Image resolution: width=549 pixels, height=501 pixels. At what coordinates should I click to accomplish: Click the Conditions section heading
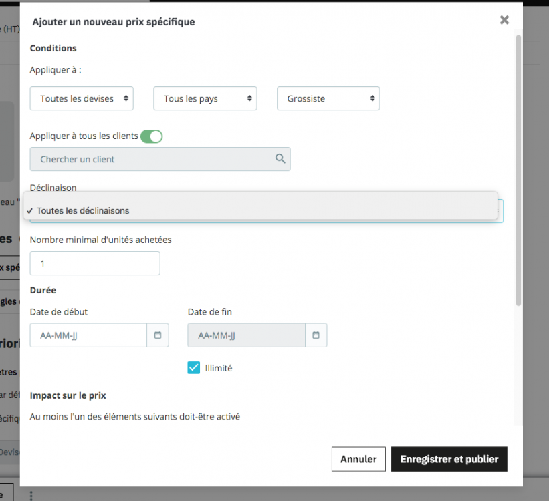53,47
